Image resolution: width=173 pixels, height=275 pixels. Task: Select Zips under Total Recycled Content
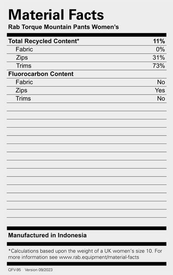pyautogui.click(x=22, y=58)
